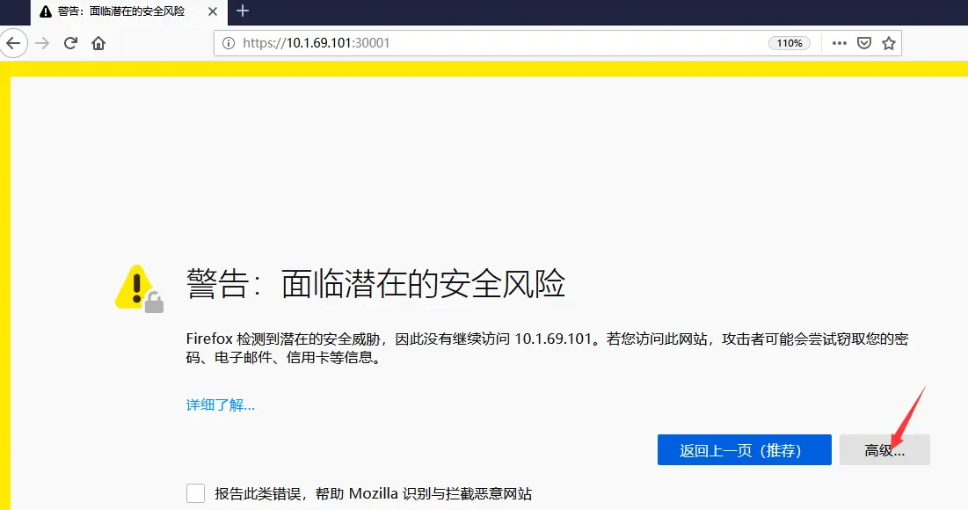
Task: Bookmark this page with the star icon
Action: [889, 43]
